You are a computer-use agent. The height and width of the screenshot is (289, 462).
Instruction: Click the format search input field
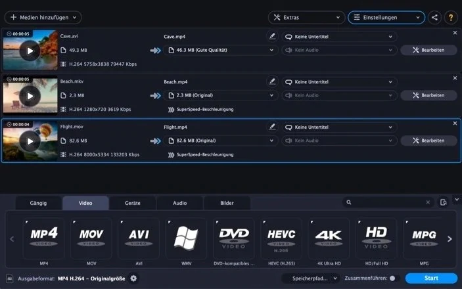[388, 202]
